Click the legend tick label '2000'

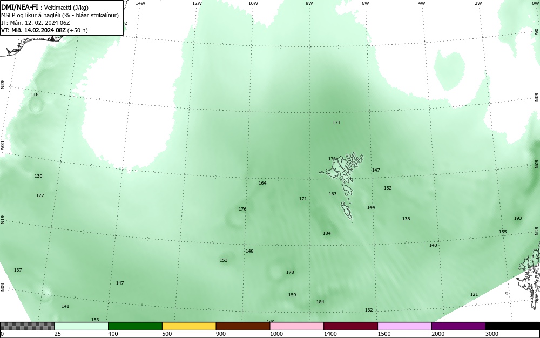coord(438,334)
